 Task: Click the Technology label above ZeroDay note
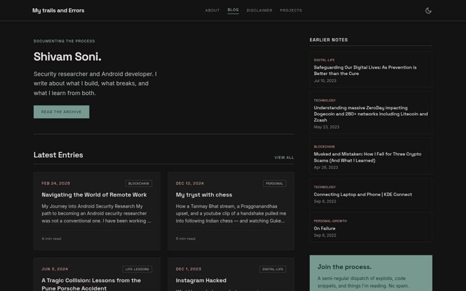click(324, 100)
